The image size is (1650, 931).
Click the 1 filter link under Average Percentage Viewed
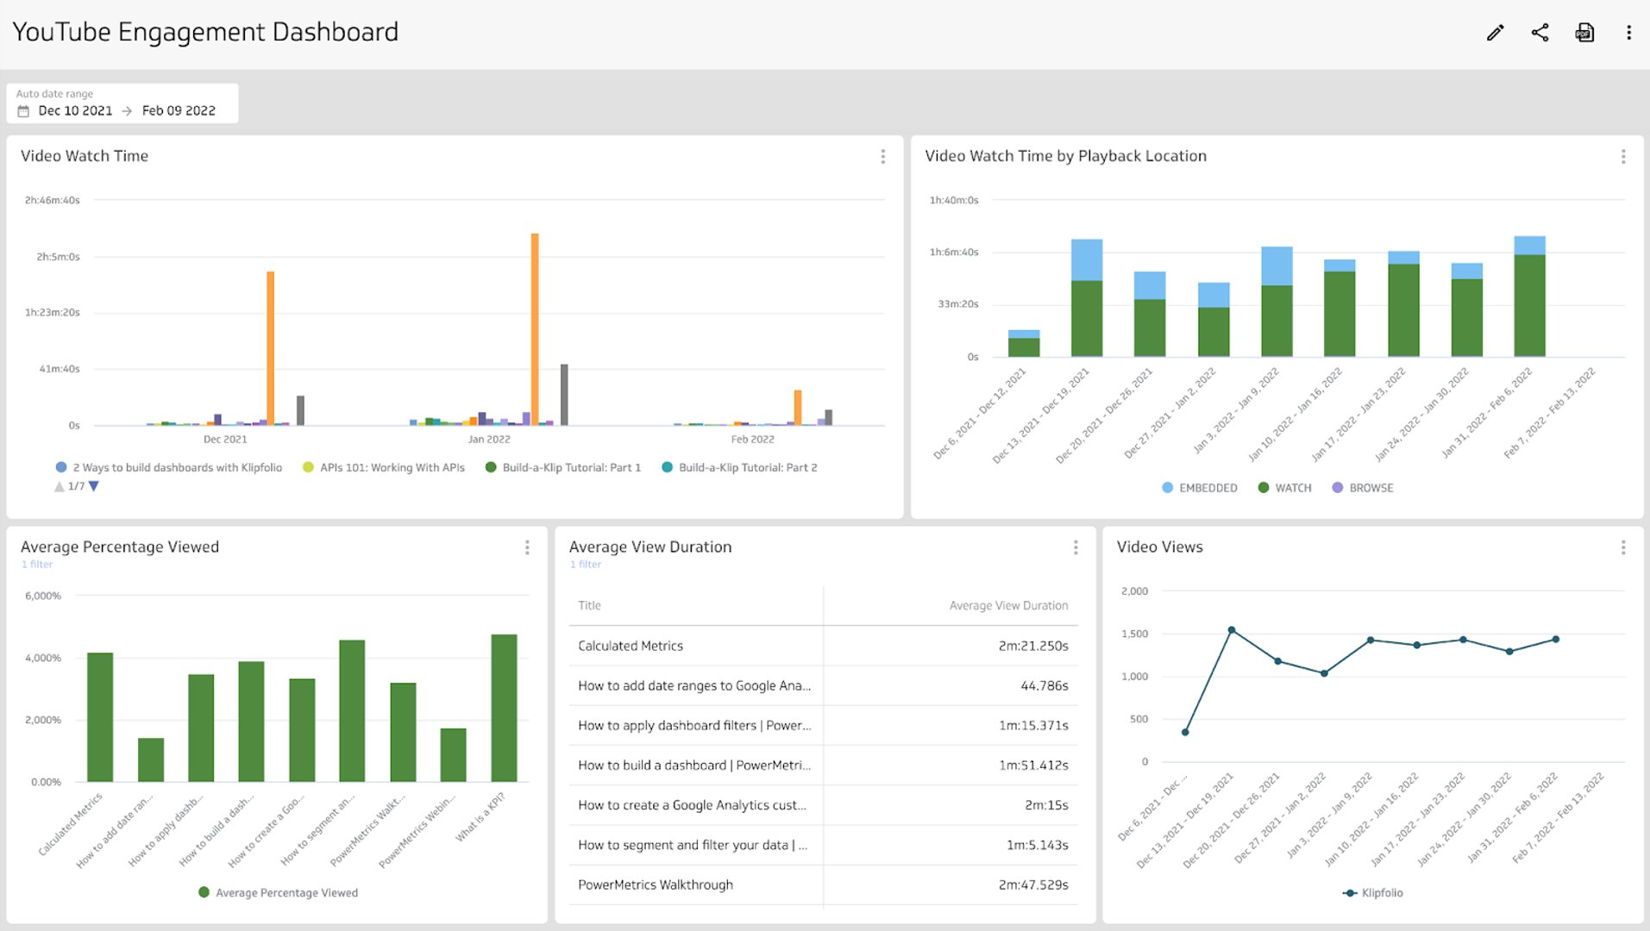pyautogui.click(x=36, y=564)
